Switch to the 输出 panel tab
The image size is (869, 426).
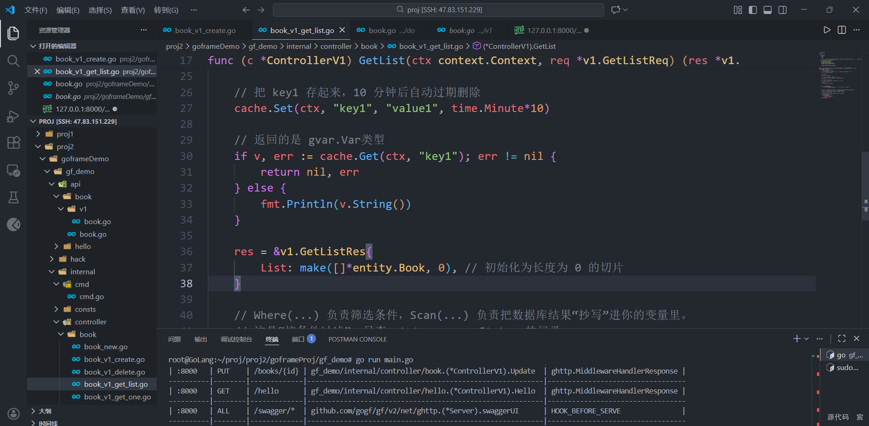pos(201,339)
